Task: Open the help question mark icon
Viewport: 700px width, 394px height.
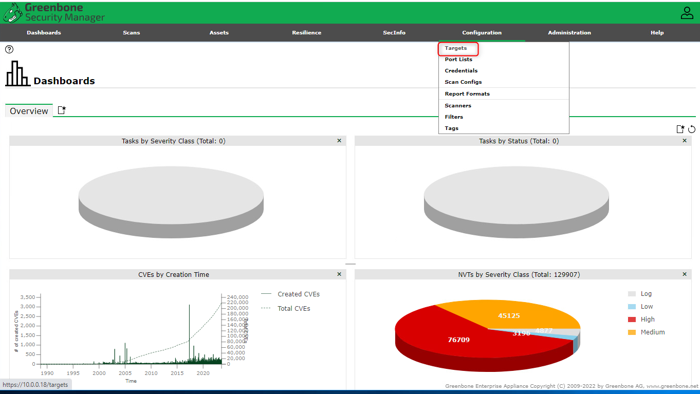Action: 9,49
